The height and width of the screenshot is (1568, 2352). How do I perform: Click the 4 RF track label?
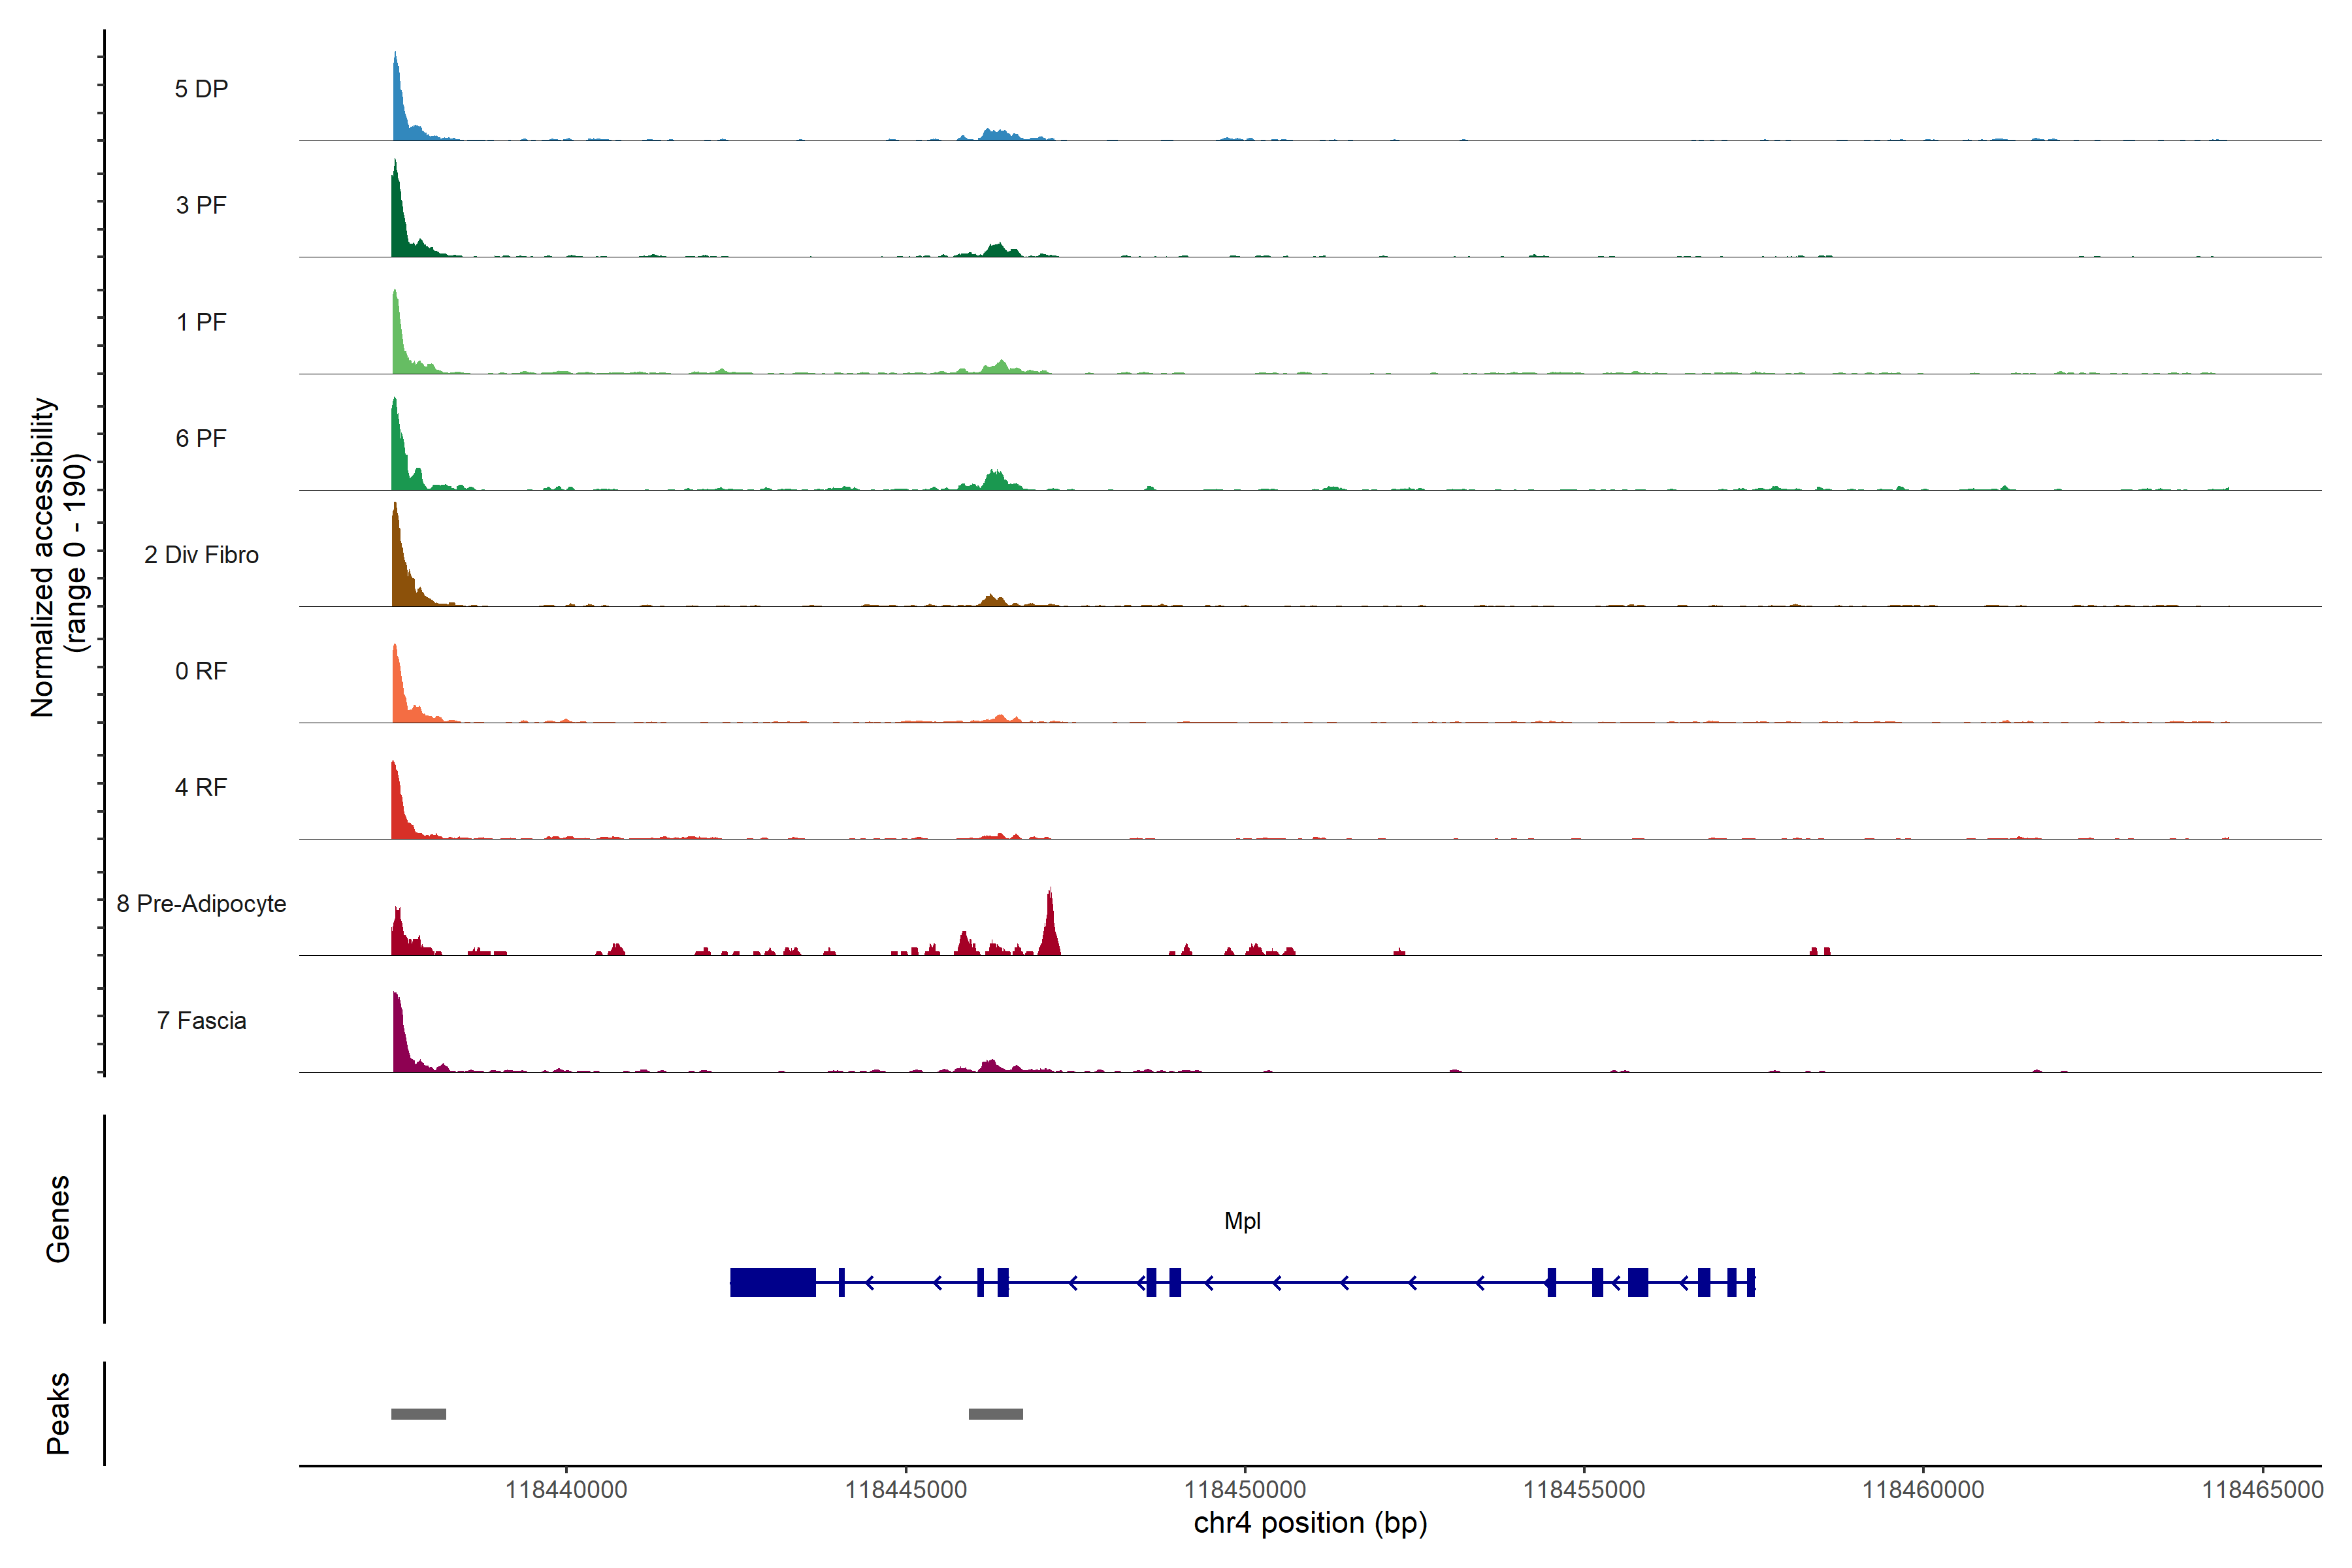coord(201,787)
